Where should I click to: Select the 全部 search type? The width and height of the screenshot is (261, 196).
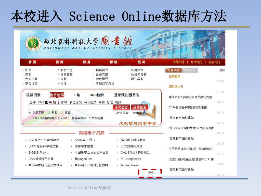coord(32,102)
